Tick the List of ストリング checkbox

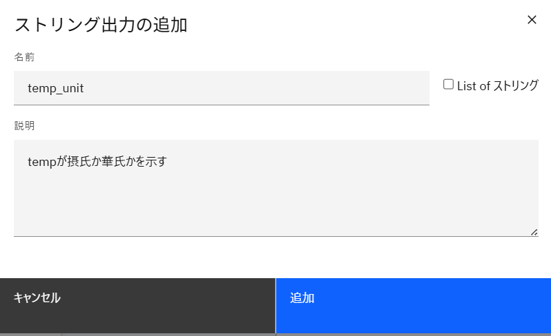point(449,85)
